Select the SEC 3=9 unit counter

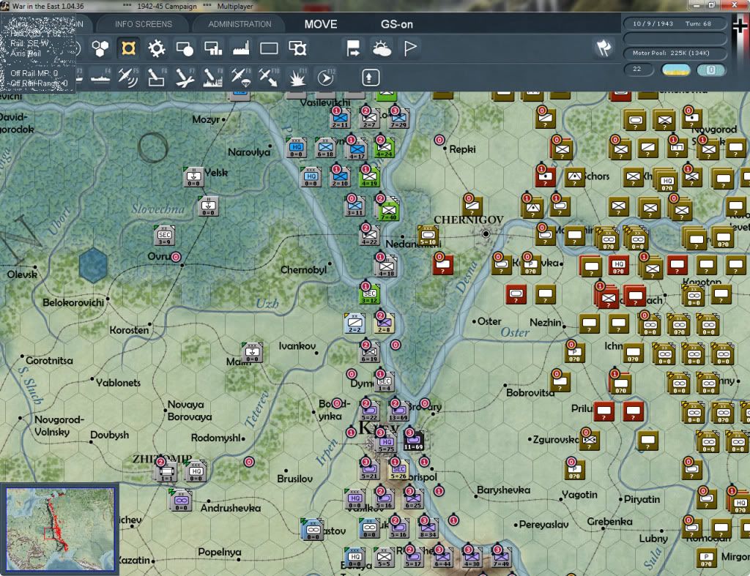tap(165, 235)
